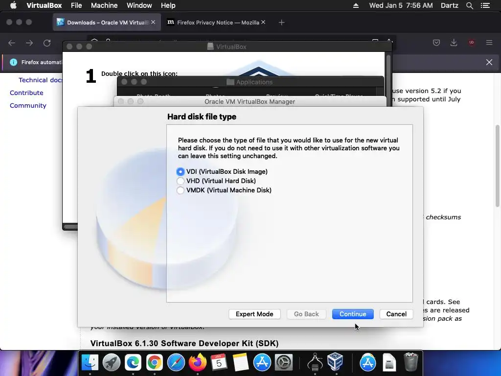Viewport: 501px width, 376px height.
Task: Open the disk image file in Dock
Action: (x=389, y=363)
